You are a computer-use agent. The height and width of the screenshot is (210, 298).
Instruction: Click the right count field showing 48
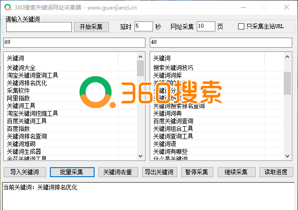coord(221,42)
